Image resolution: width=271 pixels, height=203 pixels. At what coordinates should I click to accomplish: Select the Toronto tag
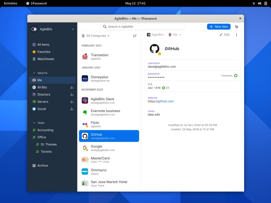click(52, 151)
